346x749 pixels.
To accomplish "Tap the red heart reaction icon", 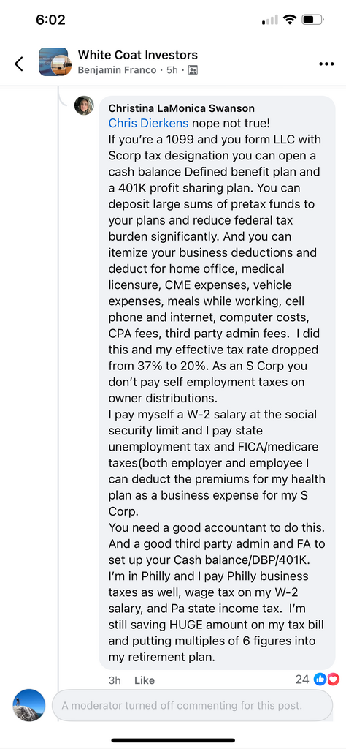I will 333,679.
